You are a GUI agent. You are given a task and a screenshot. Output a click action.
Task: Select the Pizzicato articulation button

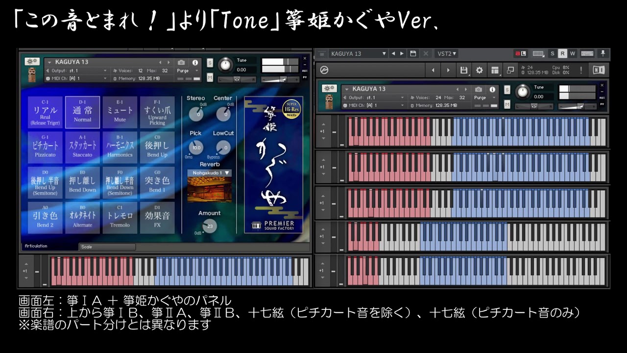45,147
